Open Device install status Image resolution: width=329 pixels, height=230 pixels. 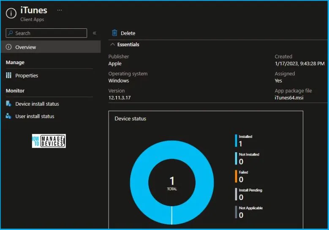pyautogui.click(x=37, y=104)
